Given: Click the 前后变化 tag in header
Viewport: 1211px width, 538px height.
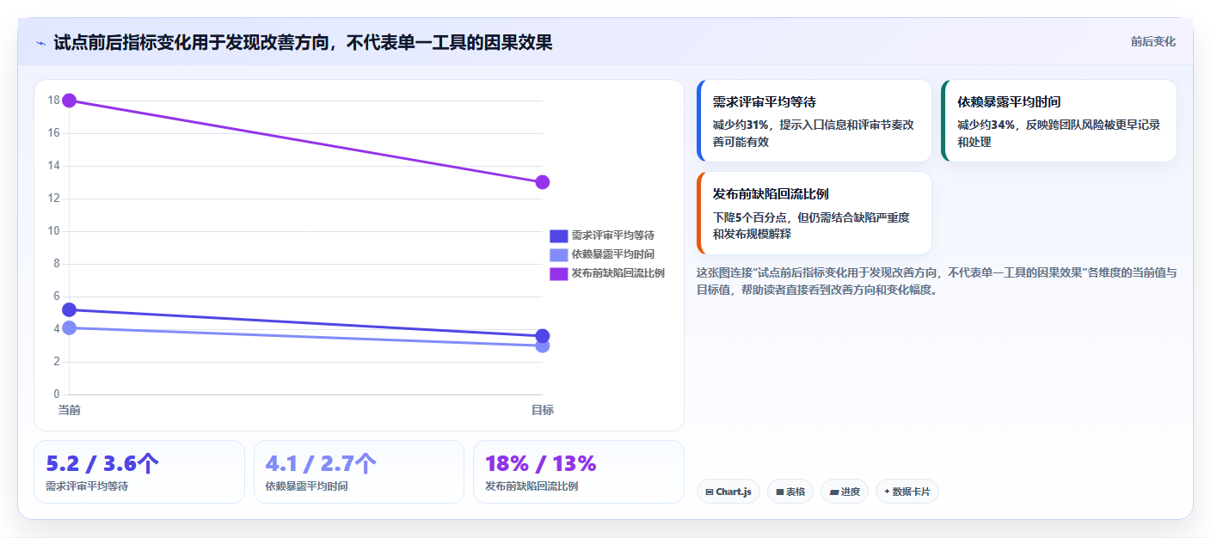Looking at the screenshot, I should (x=1153, y=42).
